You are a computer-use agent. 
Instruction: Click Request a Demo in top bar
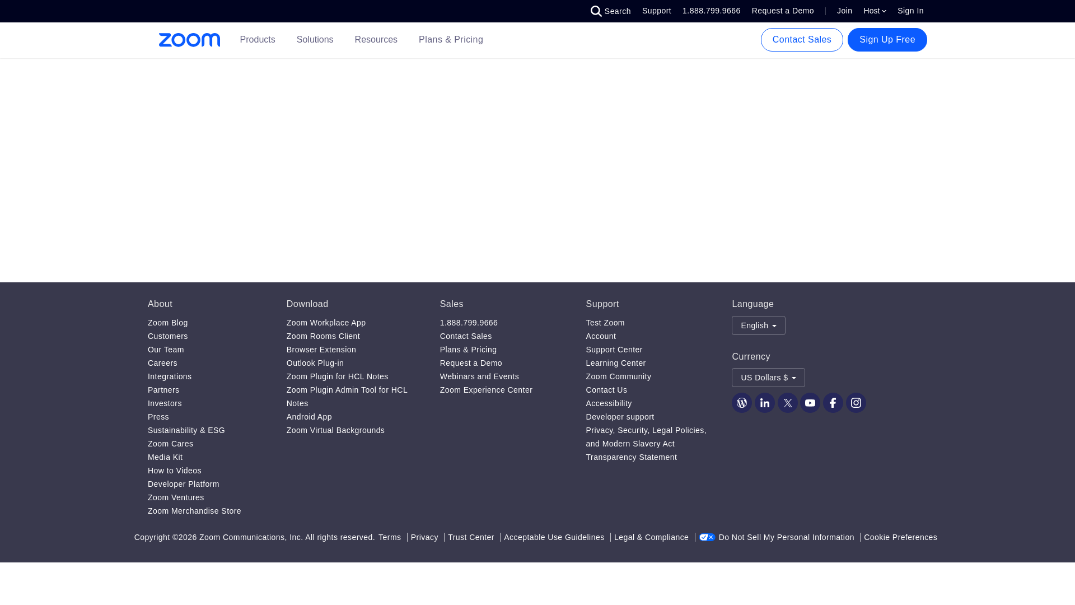pos(783,11)
